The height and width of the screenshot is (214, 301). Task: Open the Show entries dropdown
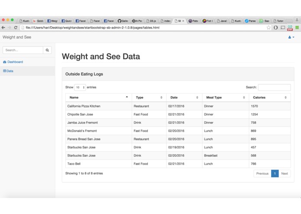(x=80, y=88)
